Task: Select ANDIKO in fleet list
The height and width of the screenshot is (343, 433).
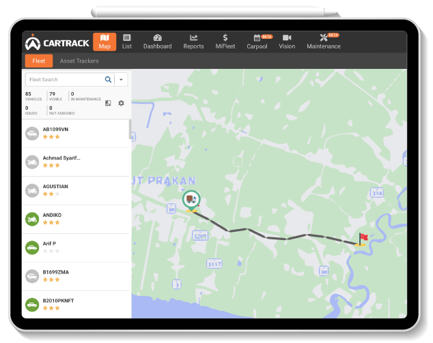Action: point(75,220)
